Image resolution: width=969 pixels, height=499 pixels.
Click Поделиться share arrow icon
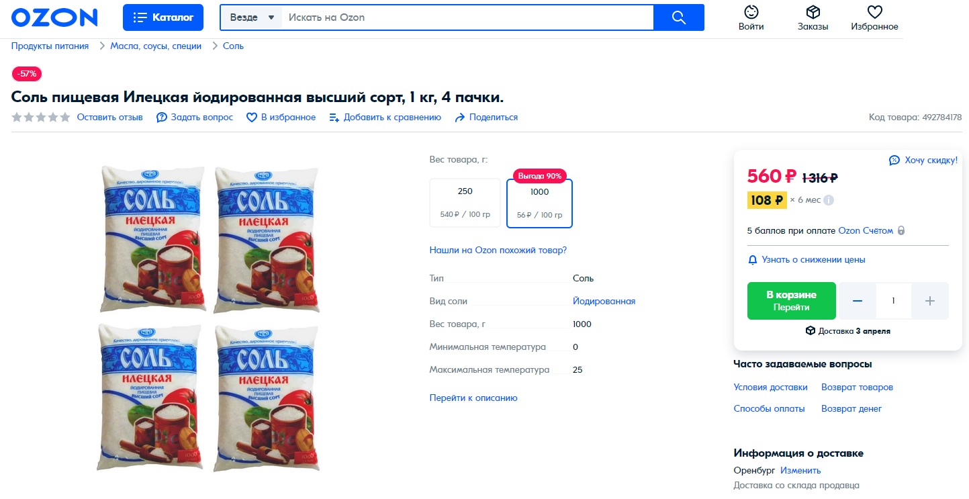tap(460, 118)
